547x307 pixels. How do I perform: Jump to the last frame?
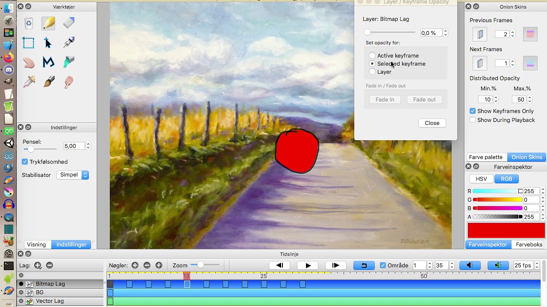tap(335, 265)
